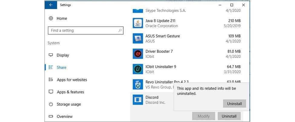
Task: Go to Apps for websites
Action: coord(72,80)
